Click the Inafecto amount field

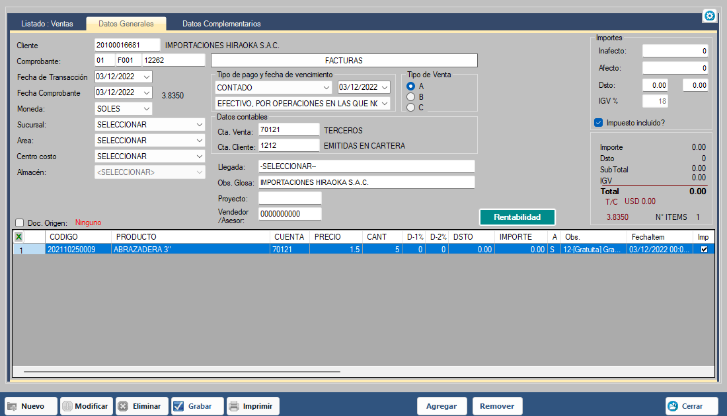point(675,51)
